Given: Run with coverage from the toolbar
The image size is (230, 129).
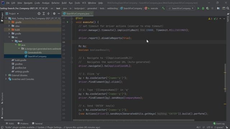Looking at the screenshot, I should [208, 8].
